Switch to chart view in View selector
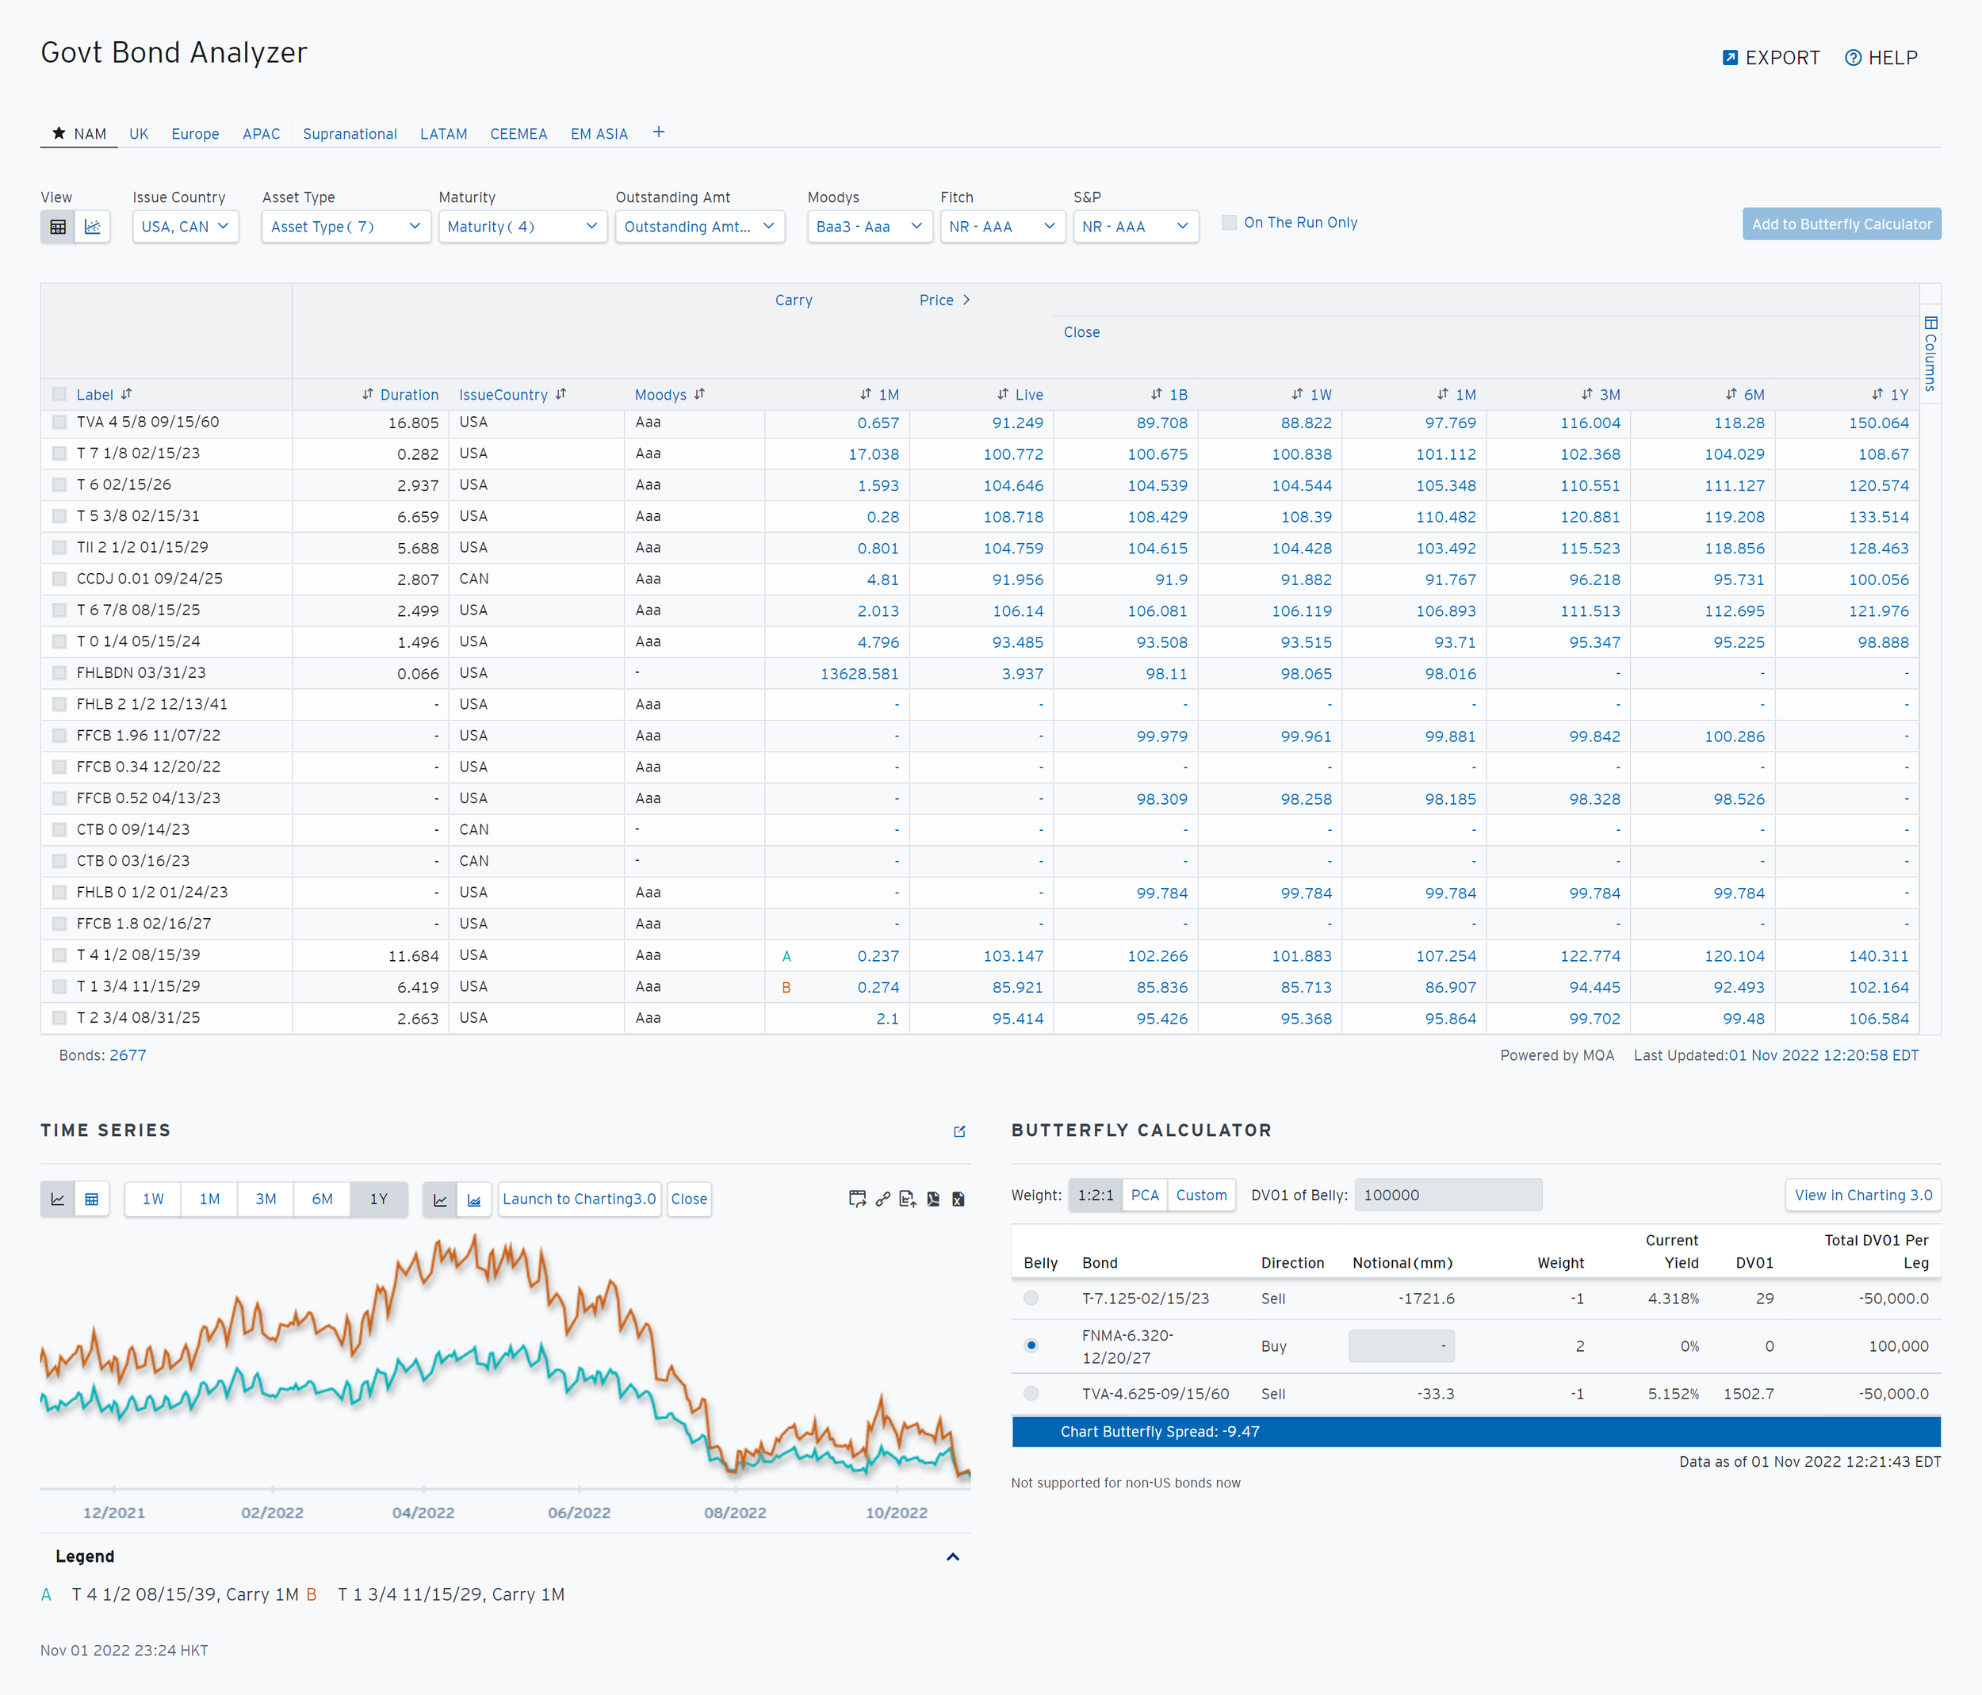 pos(93,227)
